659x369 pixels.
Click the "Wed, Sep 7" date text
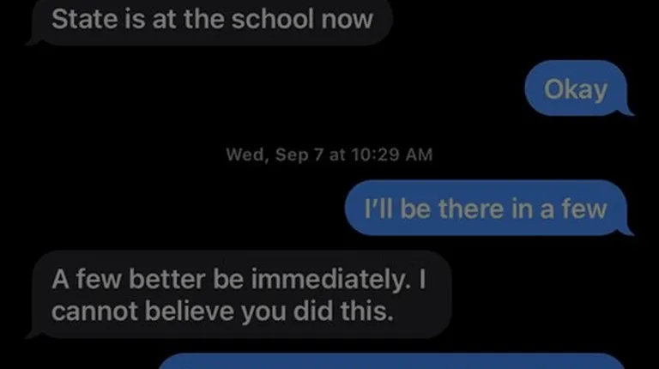click(x=275, y=154)
